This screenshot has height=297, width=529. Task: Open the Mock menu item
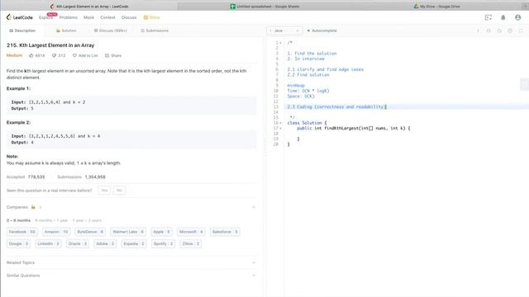[88, 17]
